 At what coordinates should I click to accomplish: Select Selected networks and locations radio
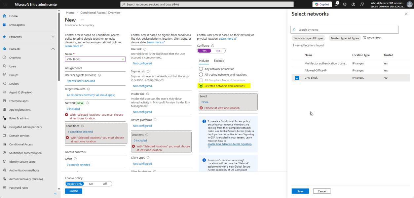pyautogui.click(x=201, y=86)
